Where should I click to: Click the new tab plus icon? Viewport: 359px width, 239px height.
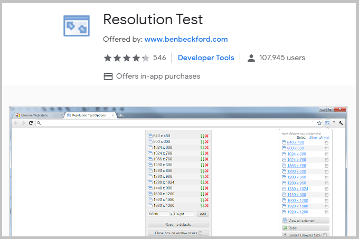120,114
